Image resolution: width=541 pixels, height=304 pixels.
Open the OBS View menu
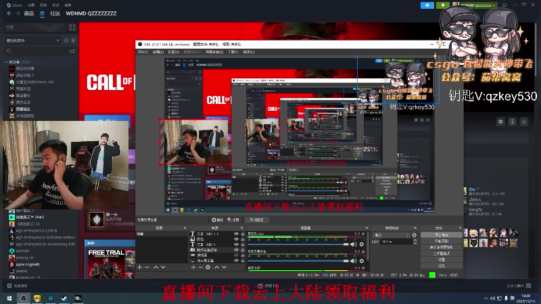(174, 52)
